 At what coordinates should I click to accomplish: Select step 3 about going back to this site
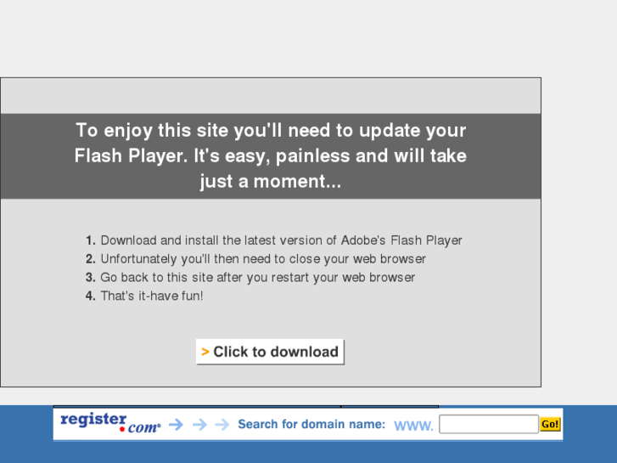tap(250, 278)
